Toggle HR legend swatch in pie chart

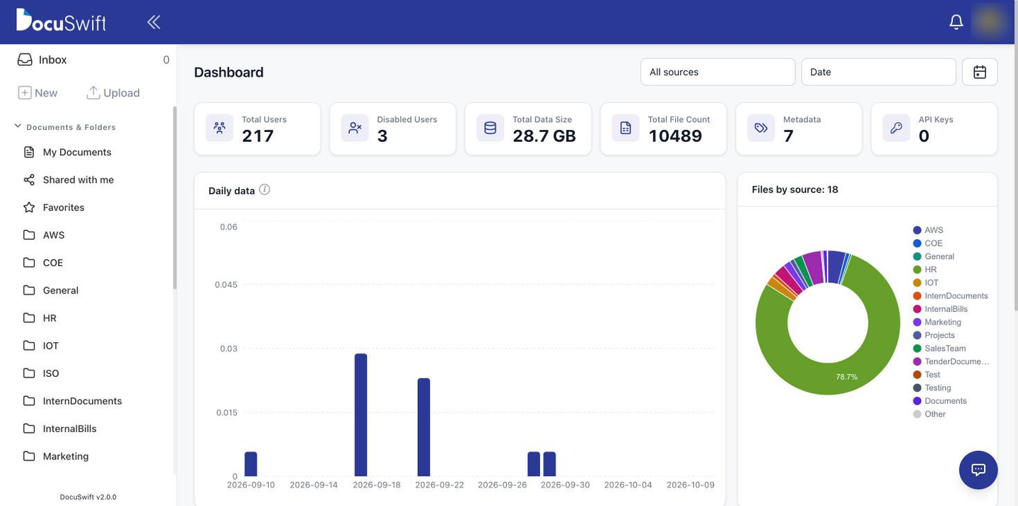[917, 270]
